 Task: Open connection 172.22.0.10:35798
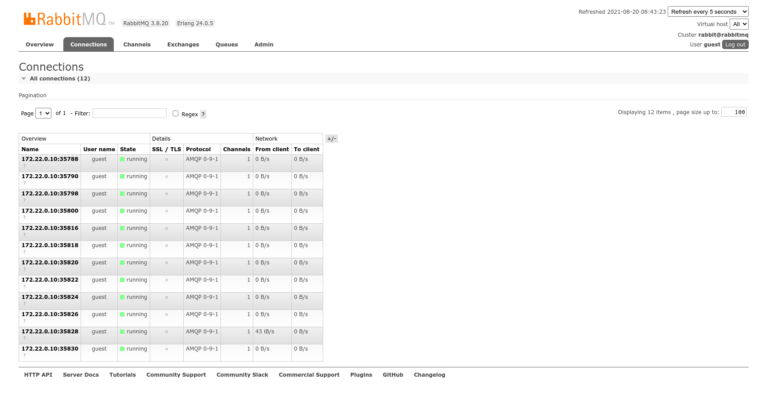coord(50,194)
